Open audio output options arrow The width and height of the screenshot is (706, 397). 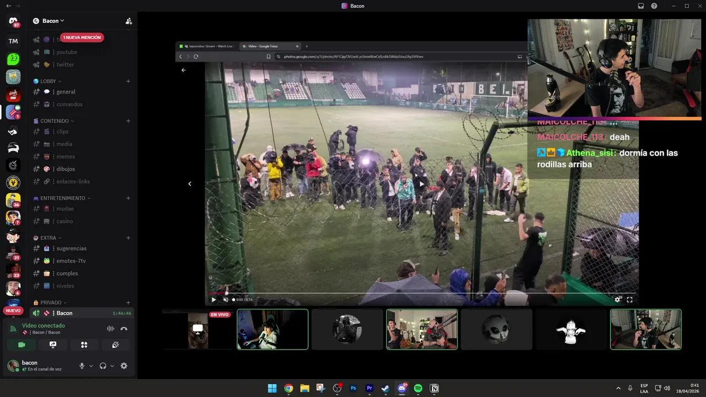pos(112,366)
